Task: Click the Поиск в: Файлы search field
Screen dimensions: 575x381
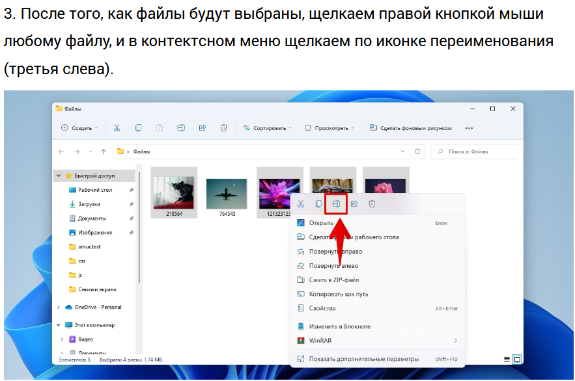Action: (475, 151)
